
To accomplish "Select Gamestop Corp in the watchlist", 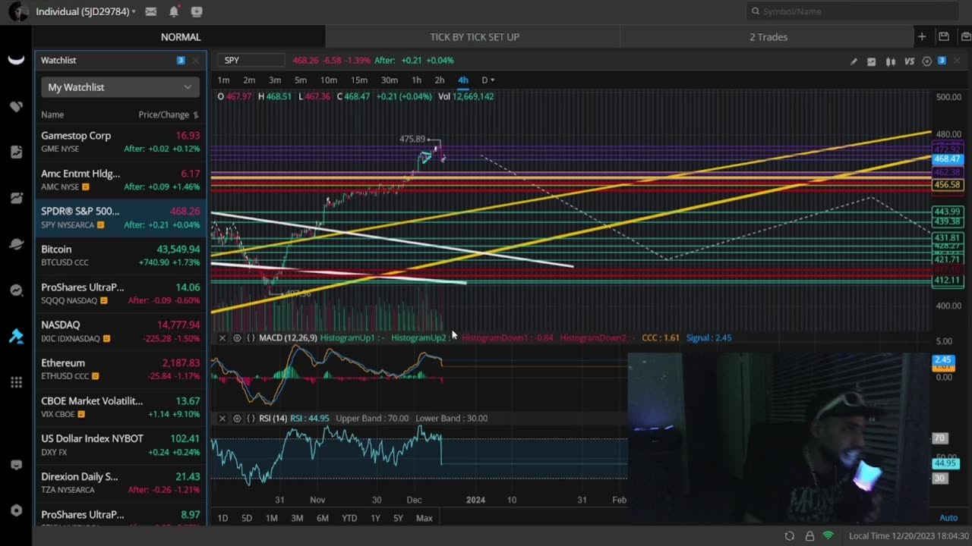I will pyautogui.click(x=120, y=142).
